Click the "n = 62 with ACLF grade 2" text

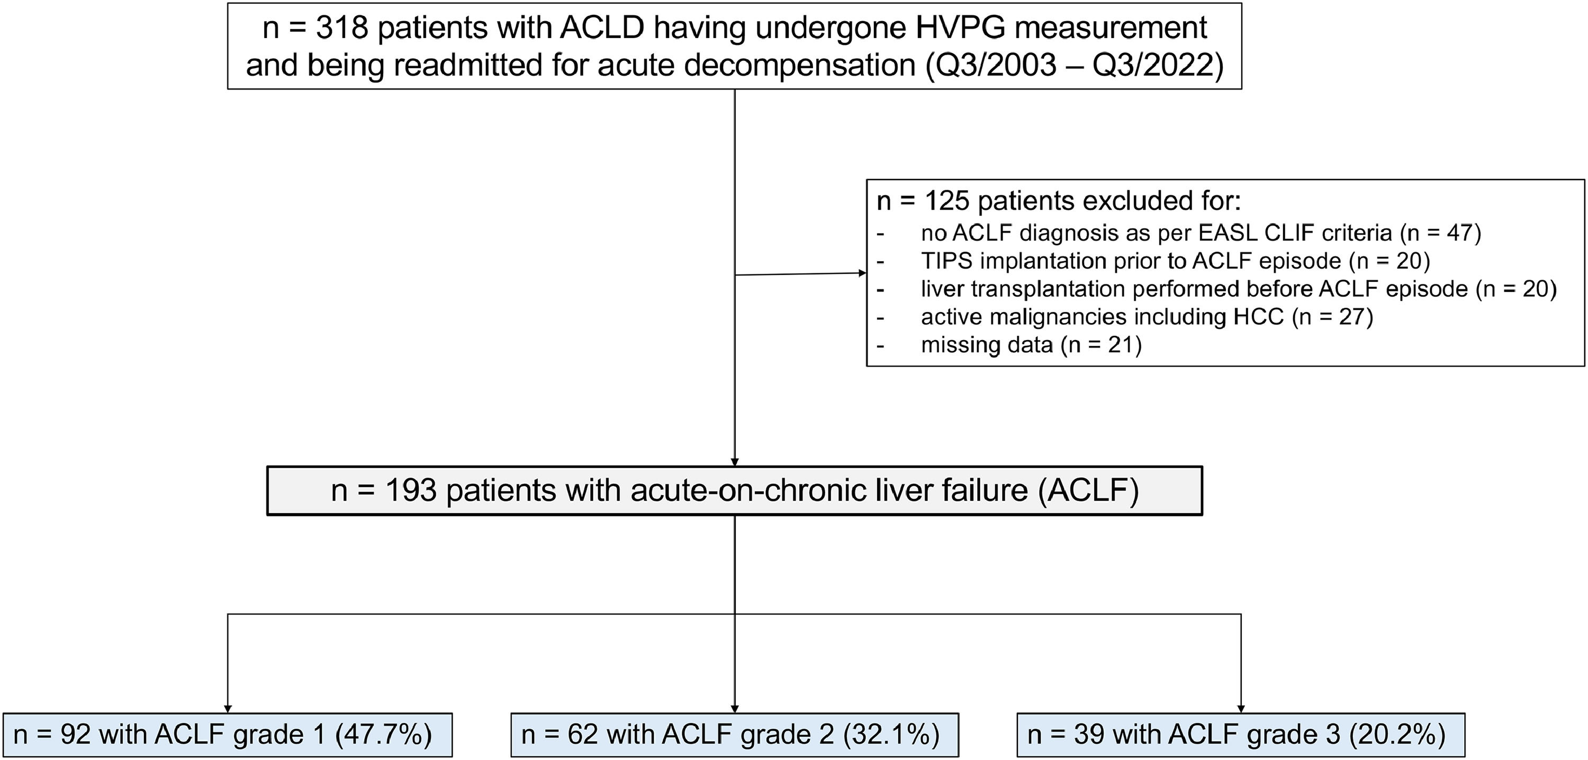click(678, 735)
